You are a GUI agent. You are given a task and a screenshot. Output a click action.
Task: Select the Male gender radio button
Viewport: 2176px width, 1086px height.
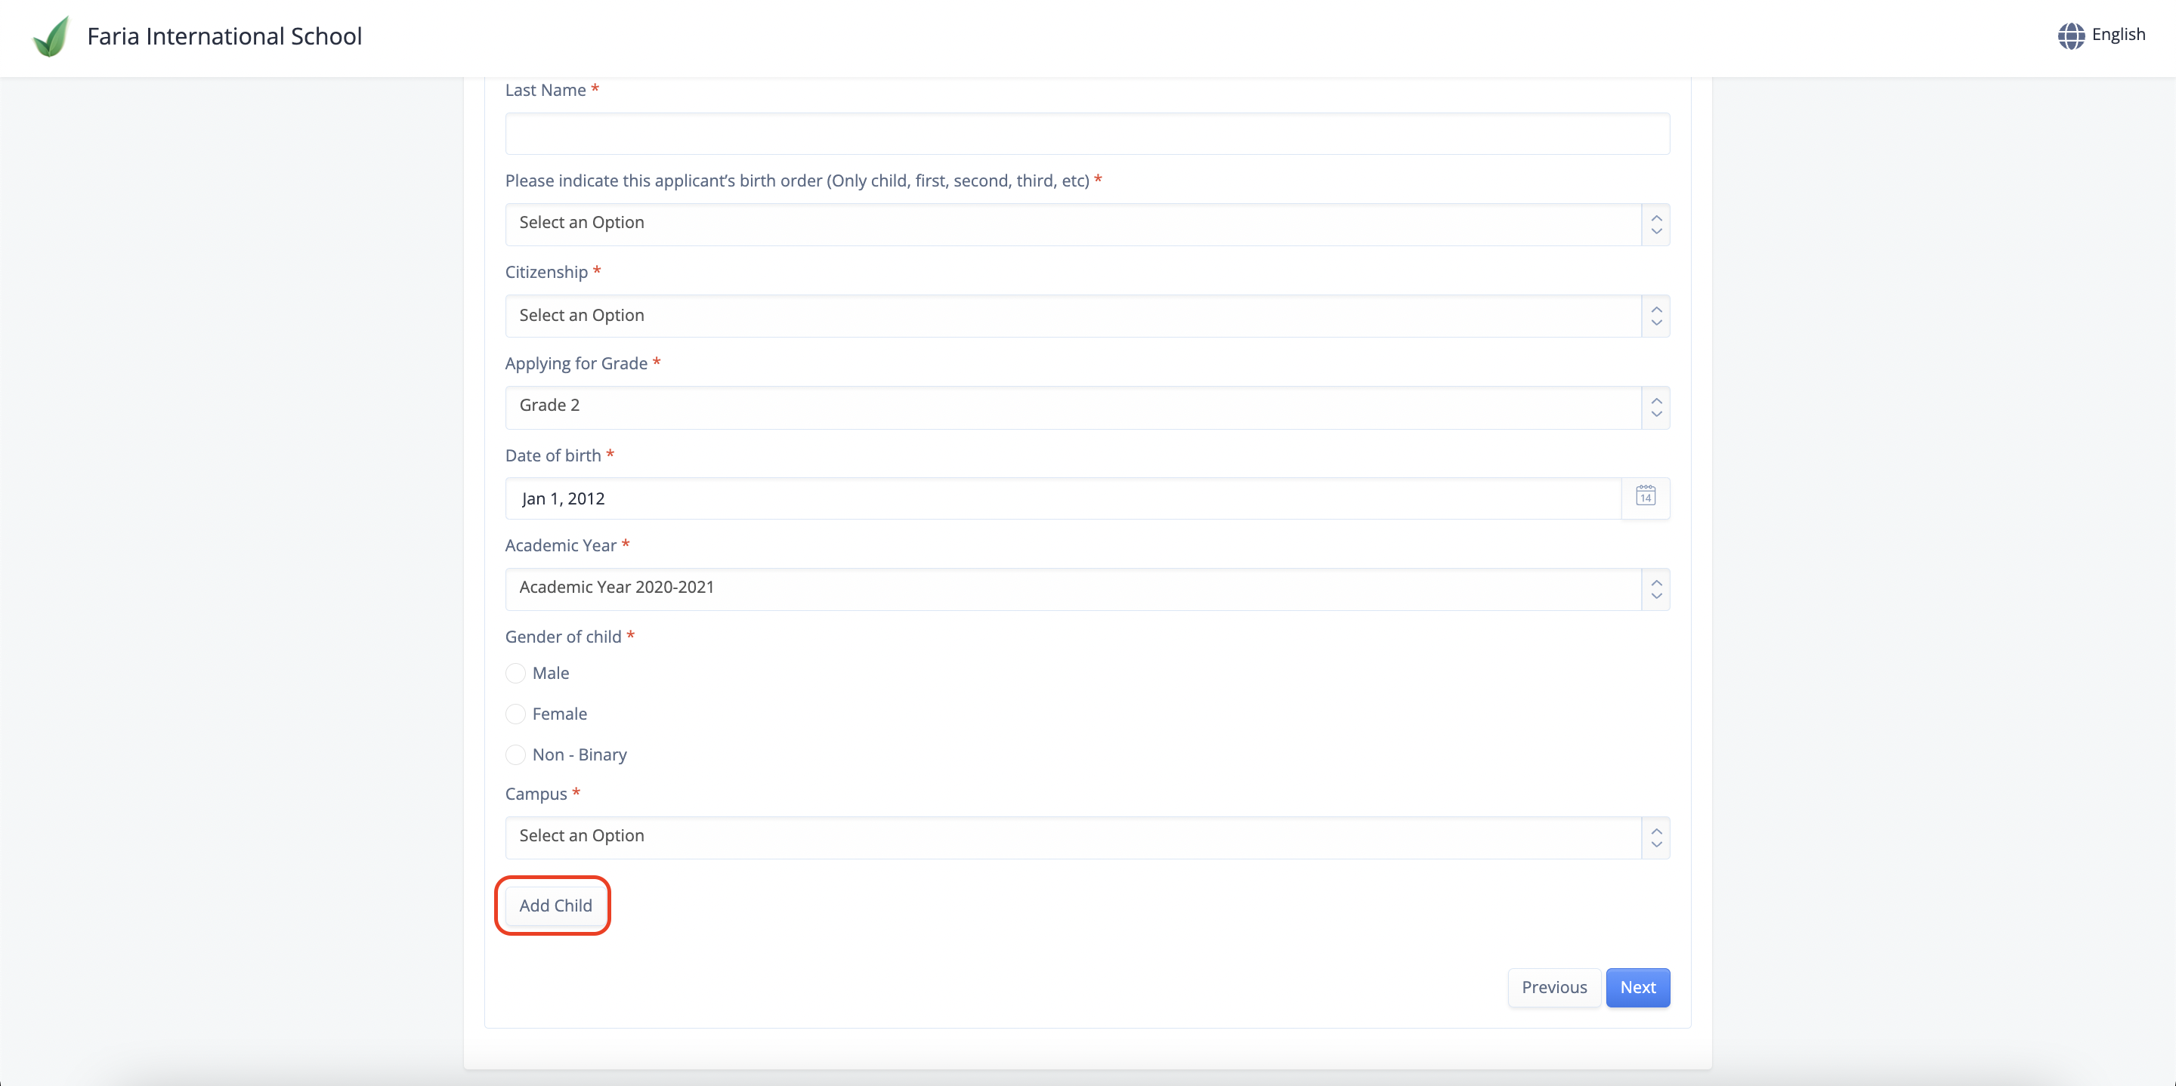pos(515,673)
